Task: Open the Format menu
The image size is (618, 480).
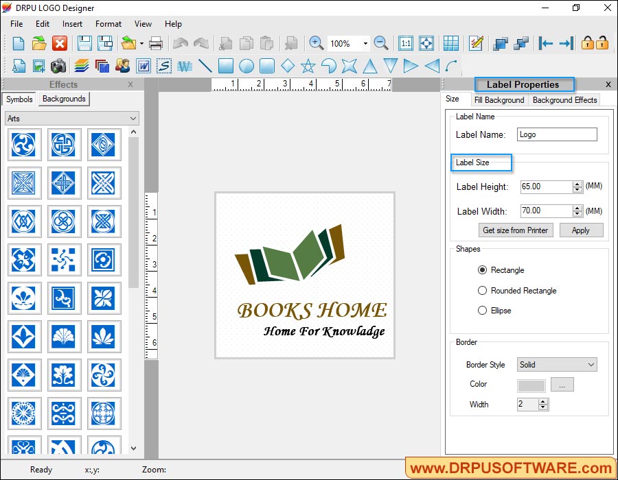Action: pyautogui.click(x=108, y=23)
